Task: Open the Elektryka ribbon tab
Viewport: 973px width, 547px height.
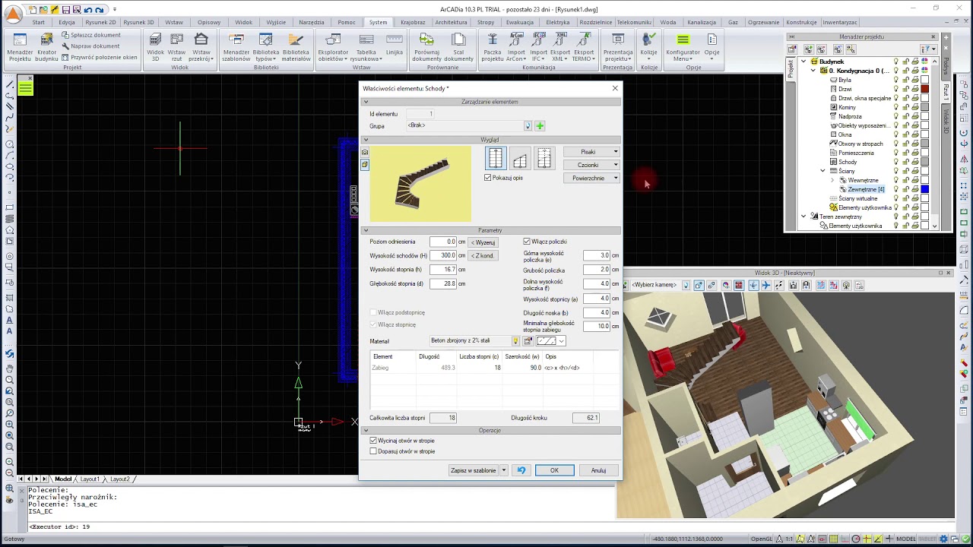Action: point(557,22)
